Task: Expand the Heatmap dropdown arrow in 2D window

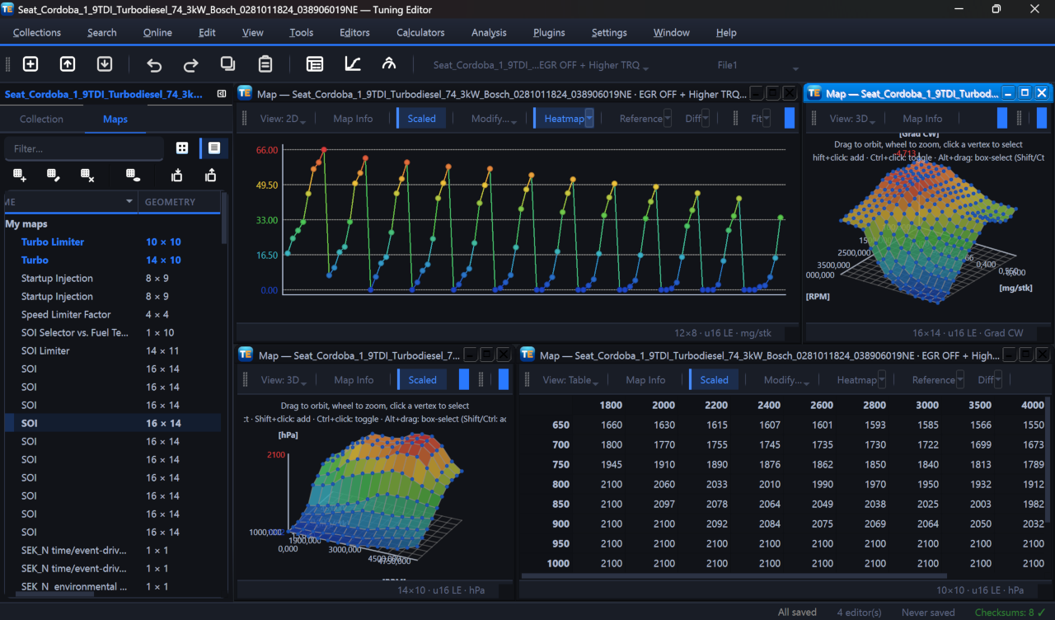Action: click(589, 119)
